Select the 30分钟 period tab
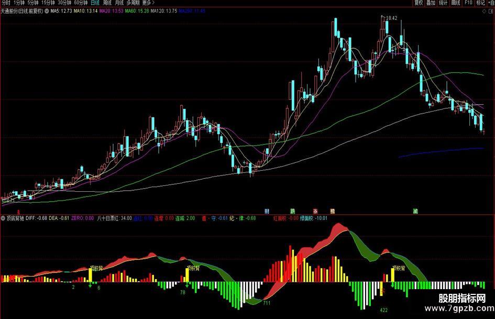This screenshot has width=495, height=319. [x=64, y=3]
